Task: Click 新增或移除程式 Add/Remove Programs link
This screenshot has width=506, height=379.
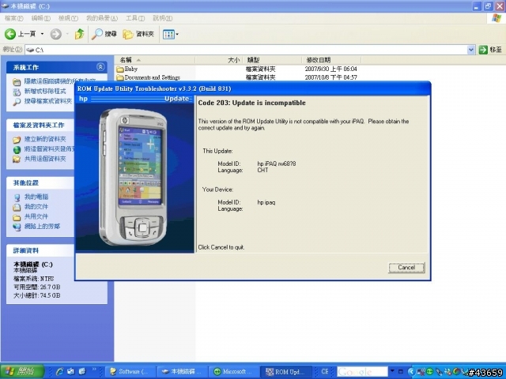Action: point(45,92)
